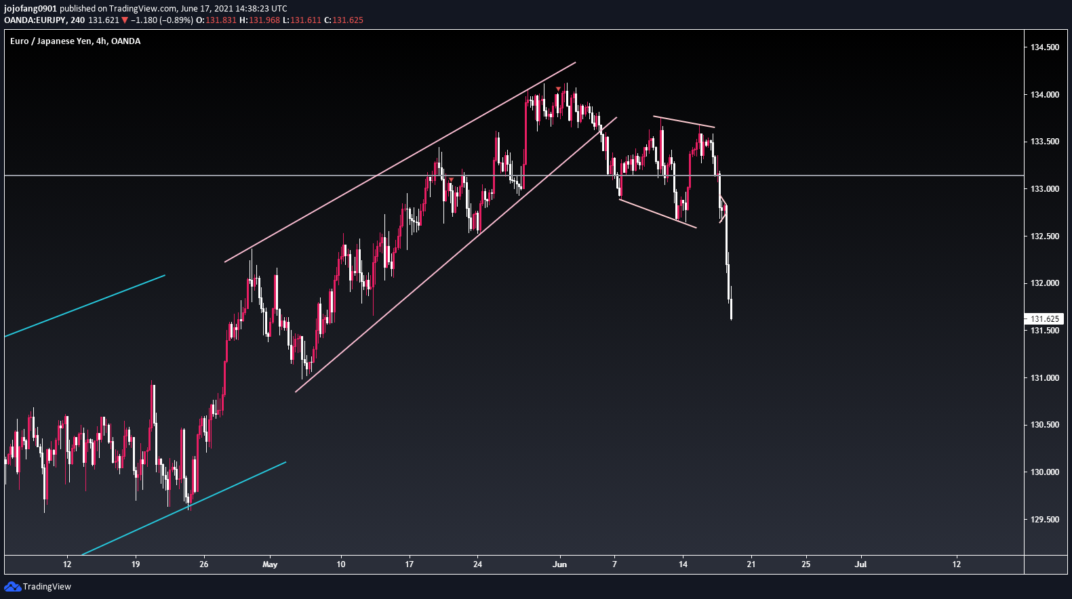Viewport: 1072px width, 599px height.
Task: Click the 'Euro / Japanese Yen, 4h, OANDA' title
Action: (x=75, y=41)
